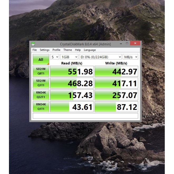Open the File menu
This screenshot has width=174, height=174.
[35, 50]
